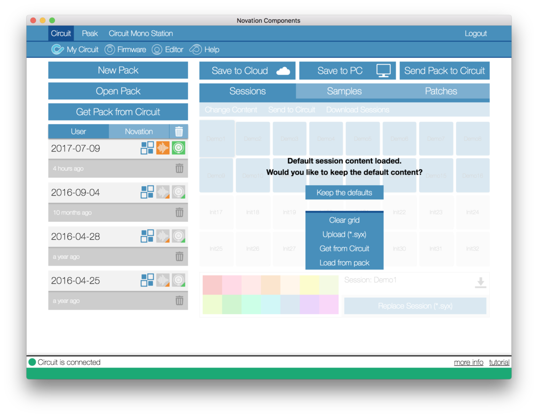Show User packs list
Image resolution: width=538 pixels, height=417 pixels.
click(x=78, y=131)
